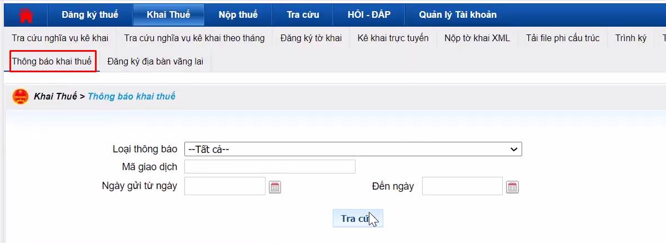
Task: Open Tải file phi cấu trúc tab
Action: [x=563, y=38]
